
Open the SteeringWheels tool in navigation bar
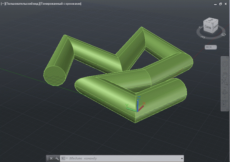(x=225, y=64)
